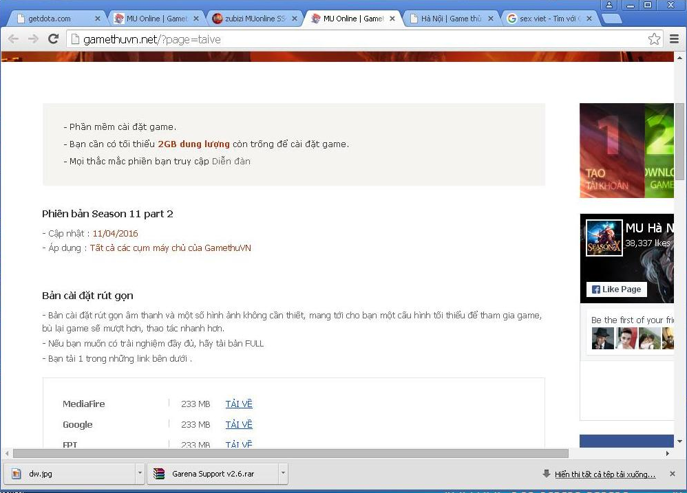Click the Like Page Facebook button
The image size is (687, 493).
click(x=617, y=289)
